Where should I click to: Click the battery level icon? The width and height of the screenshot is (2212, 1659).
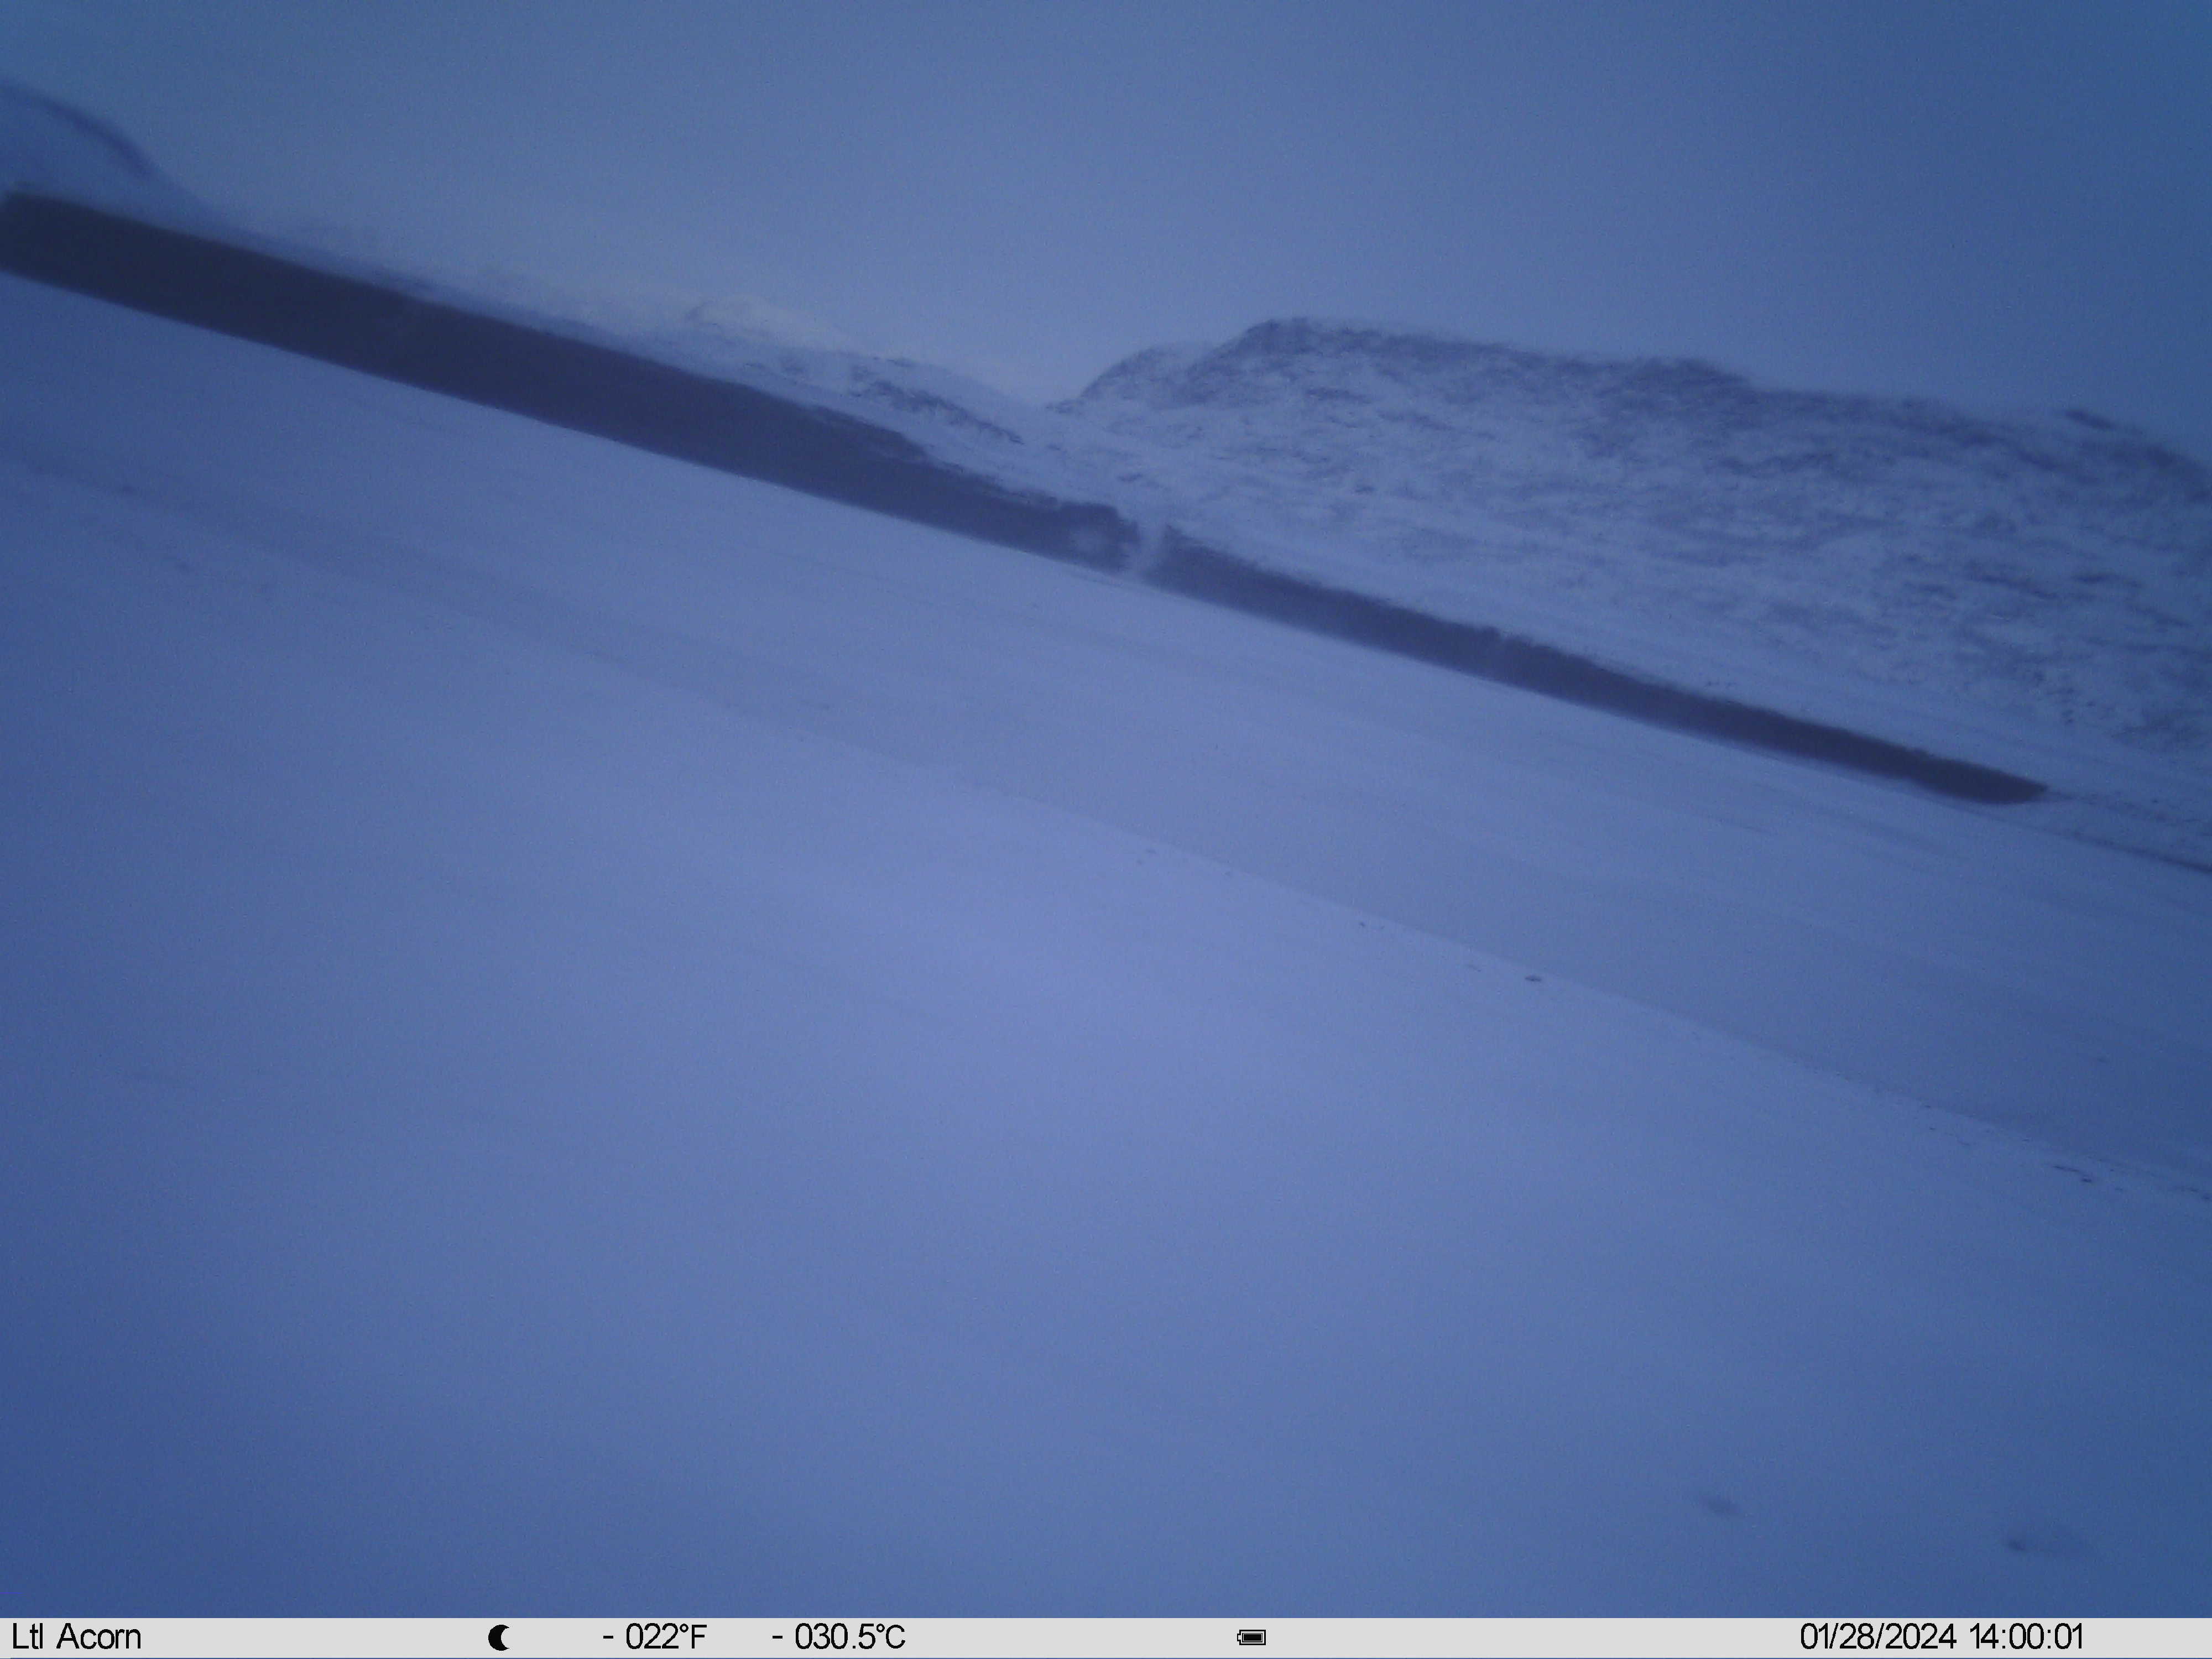coord(1251,1637)
